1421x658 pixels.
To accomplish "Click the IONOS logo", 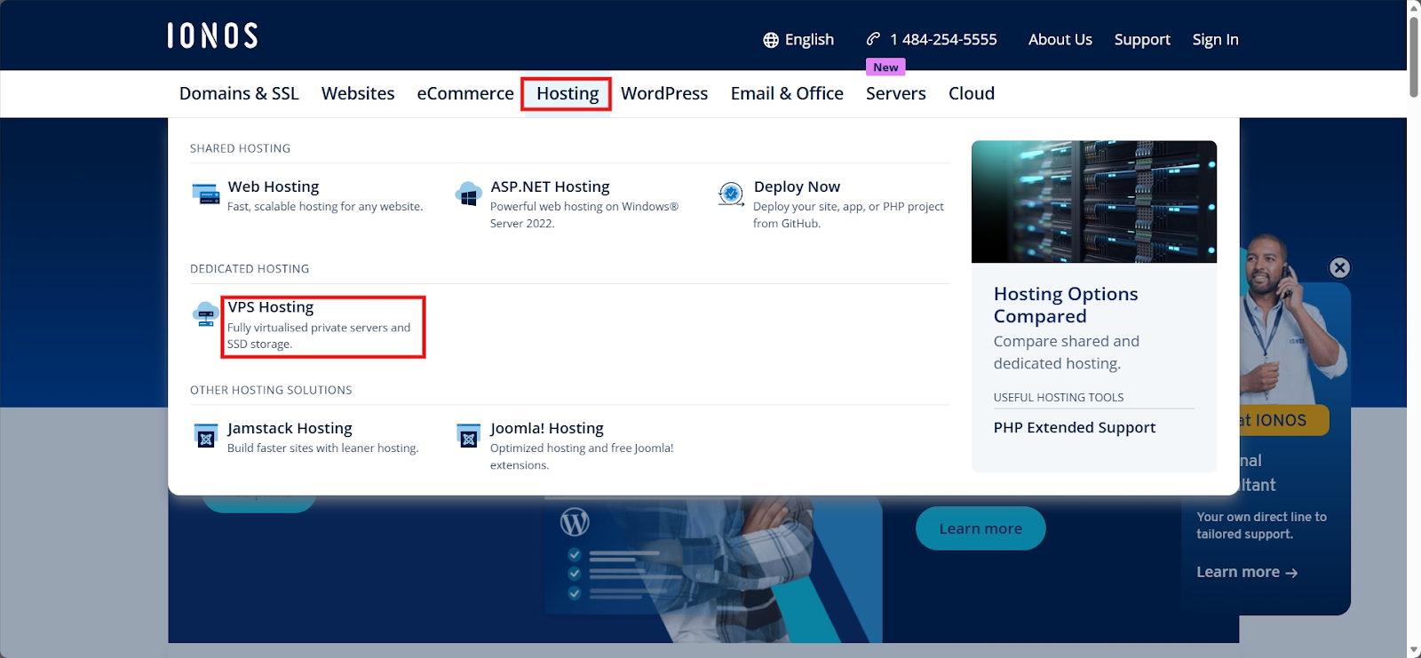I will click(212, 36).
